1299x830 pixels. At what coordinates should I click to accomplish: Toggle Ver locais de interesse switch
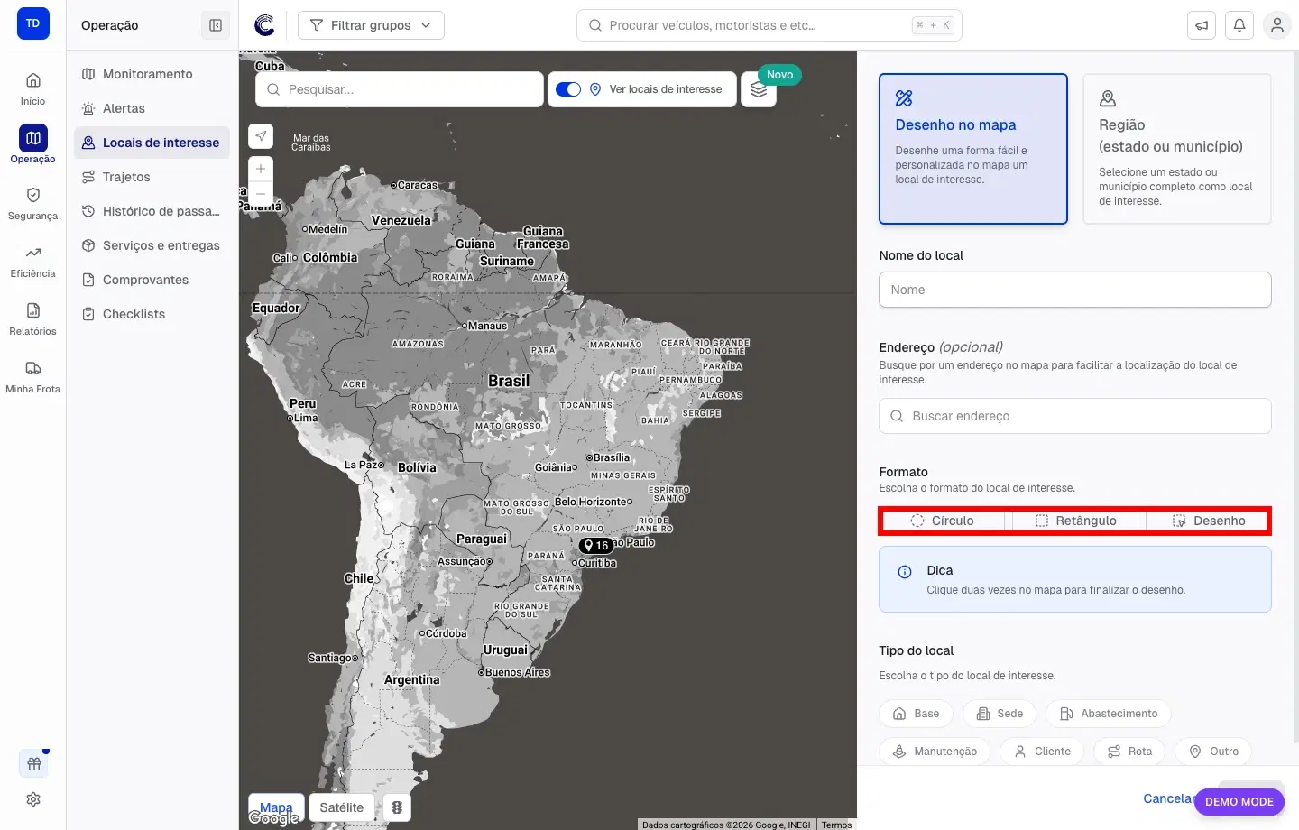pos(568,89)
